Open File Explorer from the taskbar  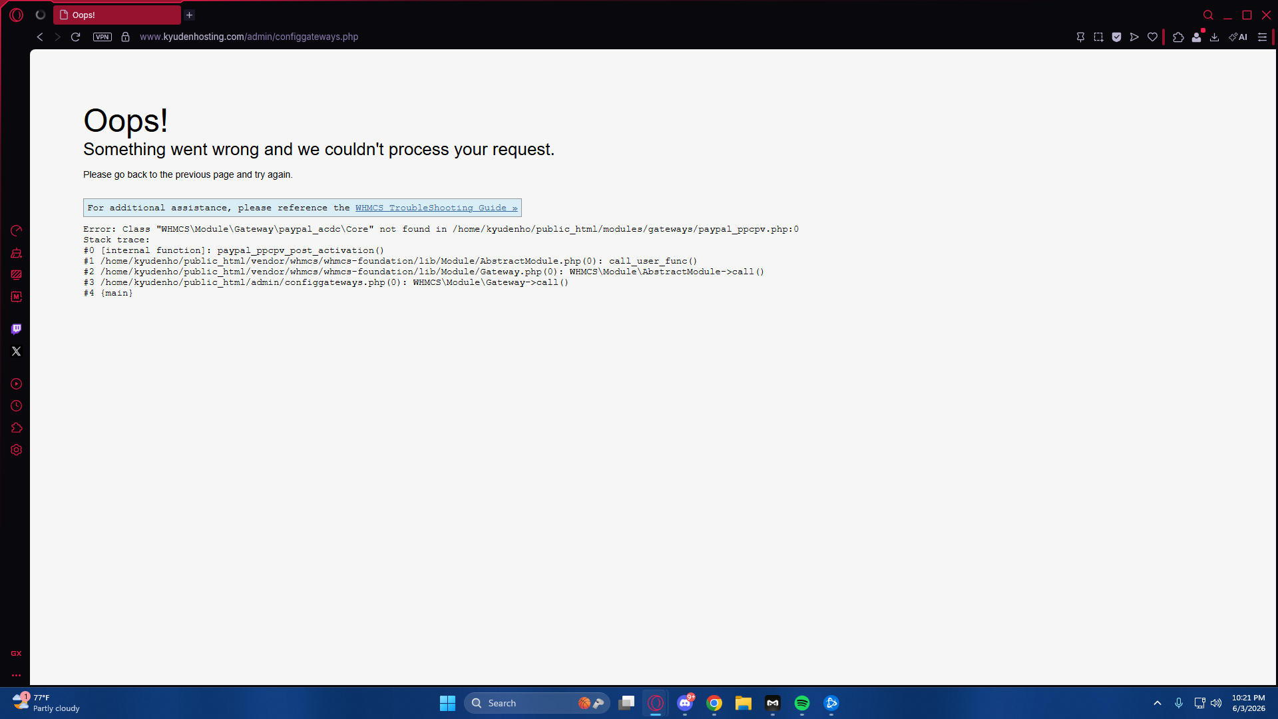click(x=744, y=703)
